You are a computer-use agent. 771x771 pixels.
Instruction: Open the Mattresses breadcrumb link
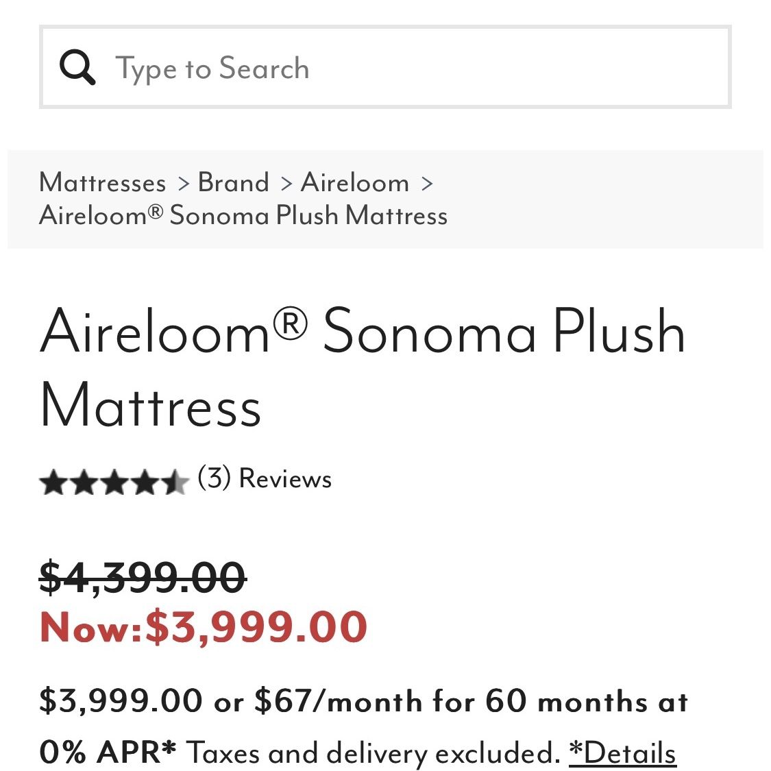(x=102, y=183)
